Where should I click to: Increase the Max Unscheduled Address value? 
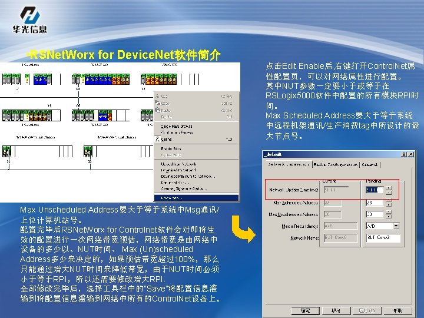point(389,213)
